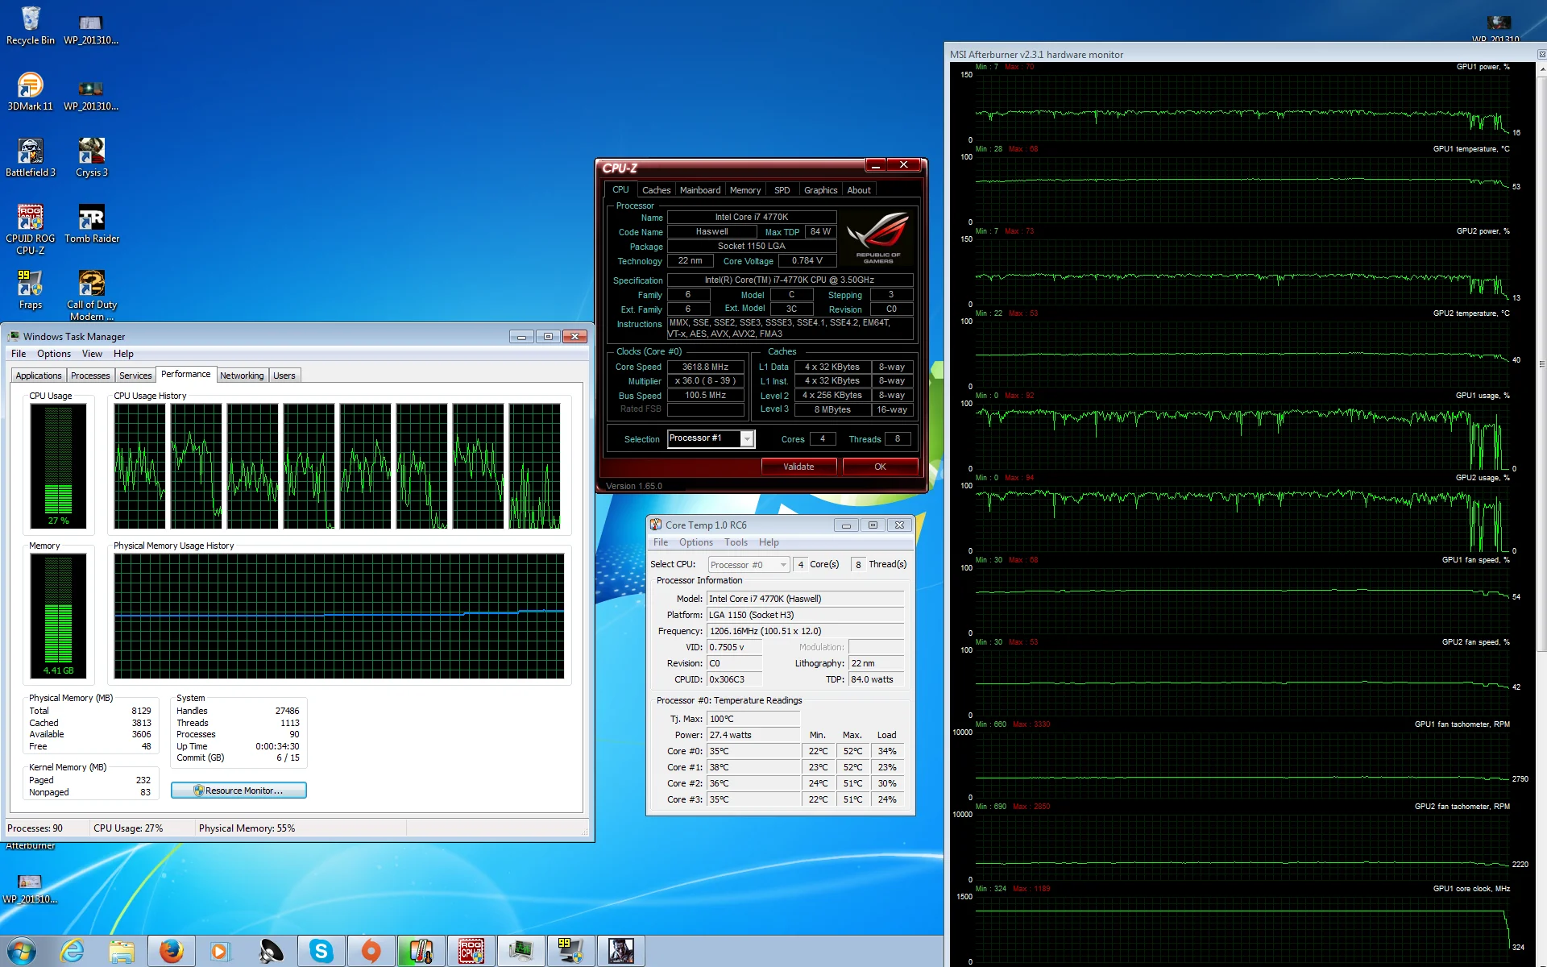Click the Validate button in CPU-Z
This screenshot has height=967, width=1547.
(798, 467)
